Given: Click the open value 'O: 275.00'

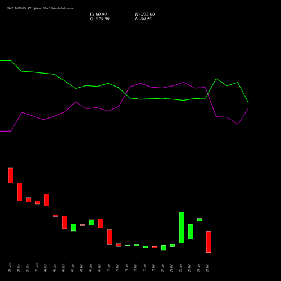Looking at the screenshot, I should click(x=99, y=19).
